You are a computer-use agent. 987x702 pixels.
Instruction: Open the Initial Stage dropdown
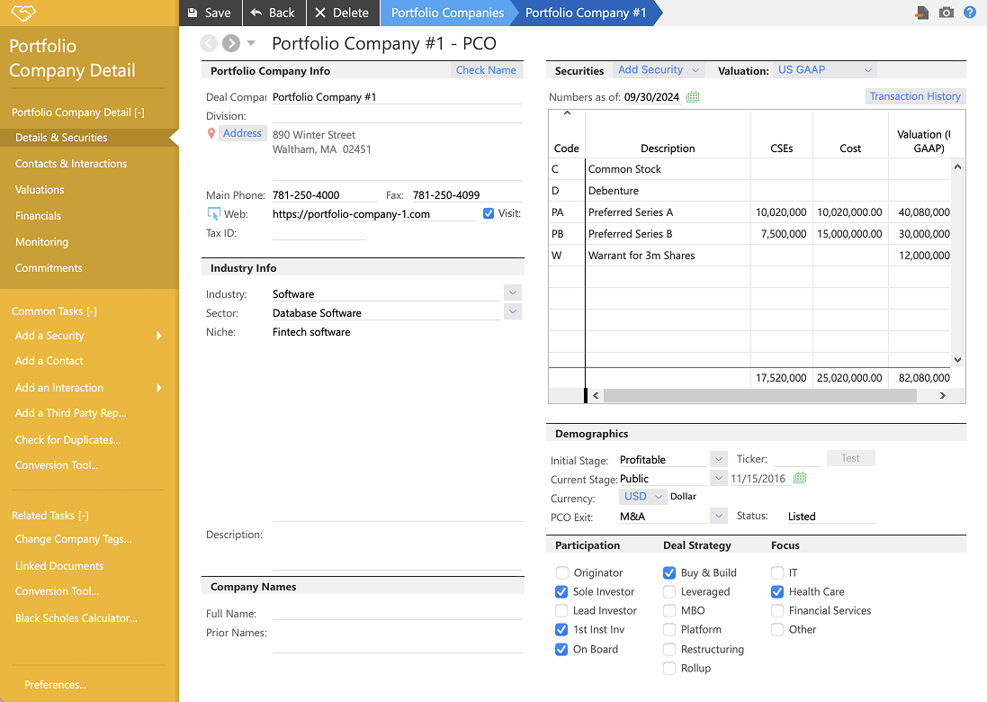(718, 459)
